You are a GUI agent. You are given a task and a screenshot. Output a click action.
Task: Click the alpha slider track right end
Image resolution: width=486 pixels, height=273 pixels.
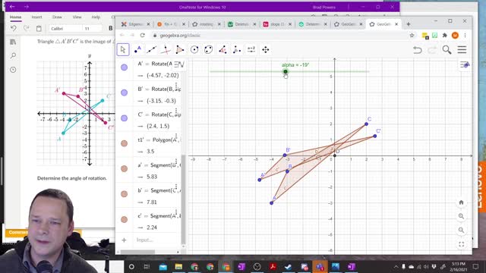(368, 72)
